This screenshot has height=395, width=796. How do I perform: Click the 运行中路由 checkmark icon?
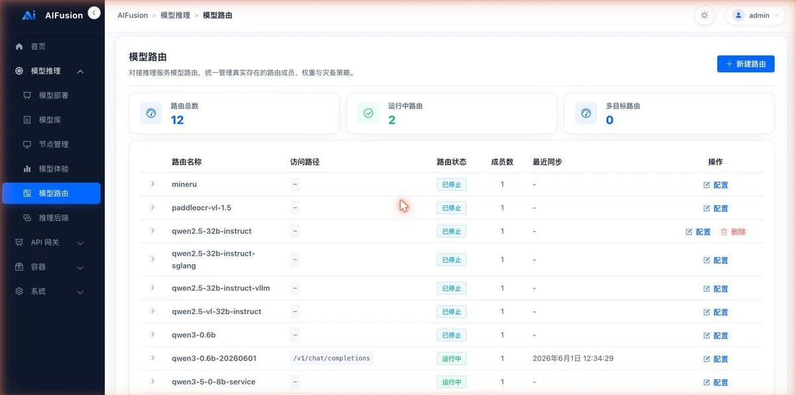369,113
